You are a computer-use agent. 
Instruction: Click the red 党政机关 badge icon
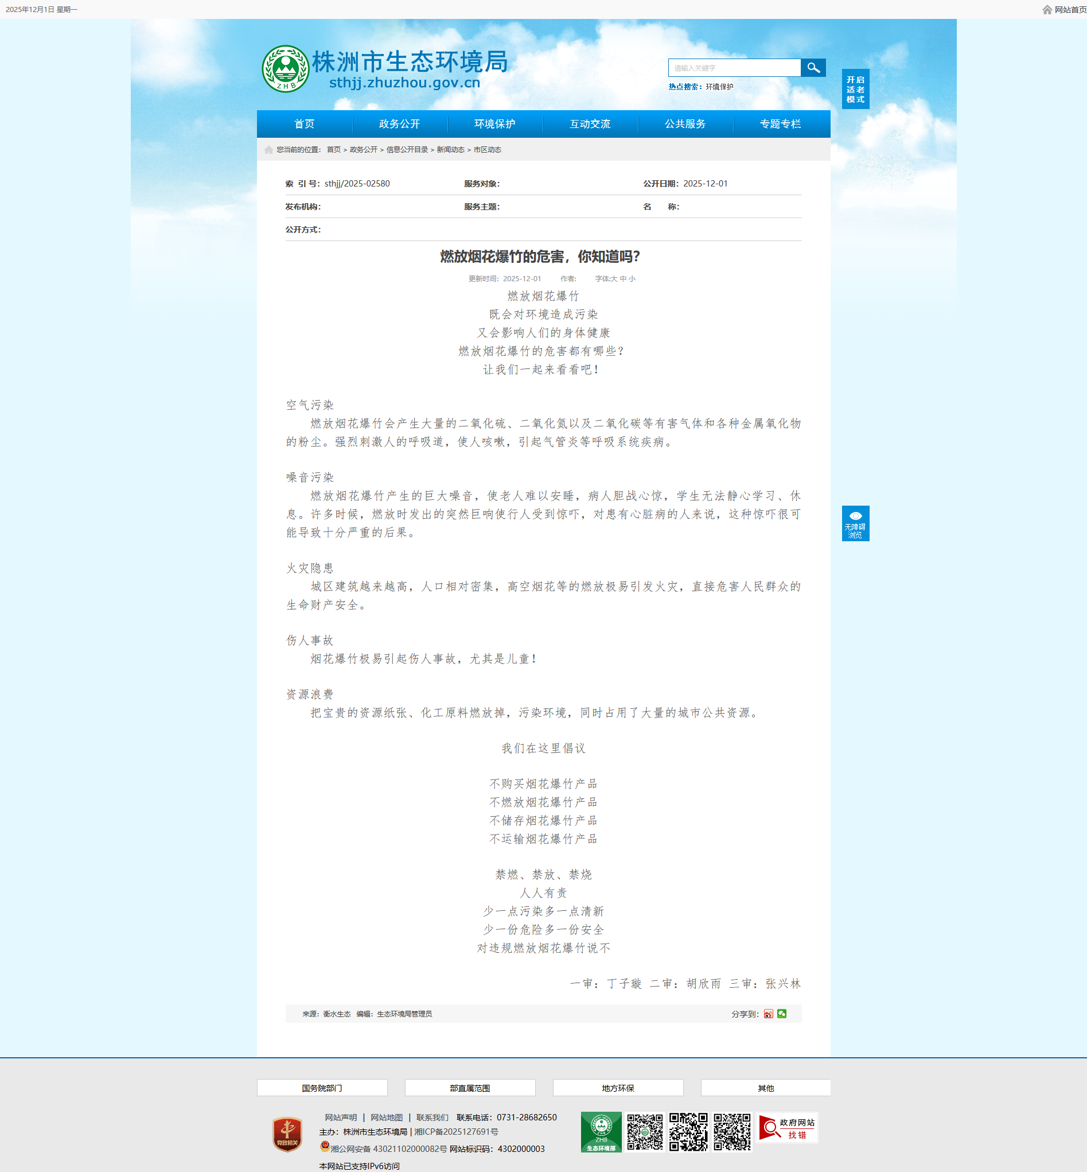click(x=287, y=1134)
